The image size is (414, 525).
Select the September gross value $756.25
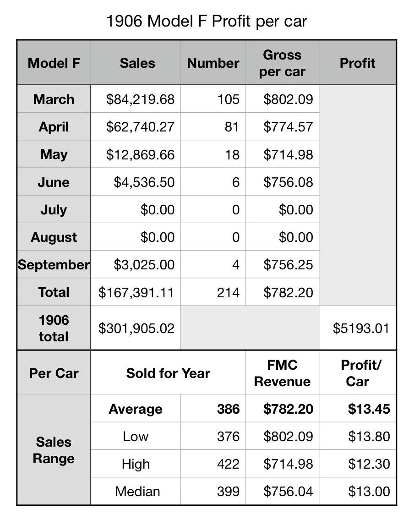tap(288, 265)
